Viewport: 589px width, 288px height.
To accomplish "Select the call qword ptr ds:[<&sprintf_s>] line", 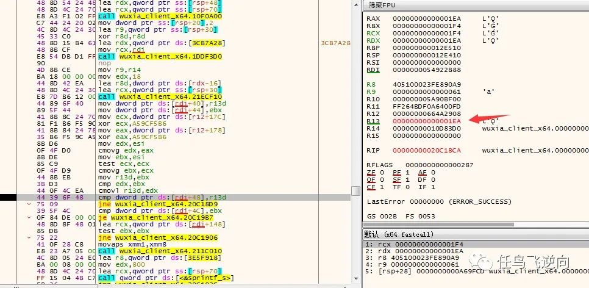I will click(166, 278).
